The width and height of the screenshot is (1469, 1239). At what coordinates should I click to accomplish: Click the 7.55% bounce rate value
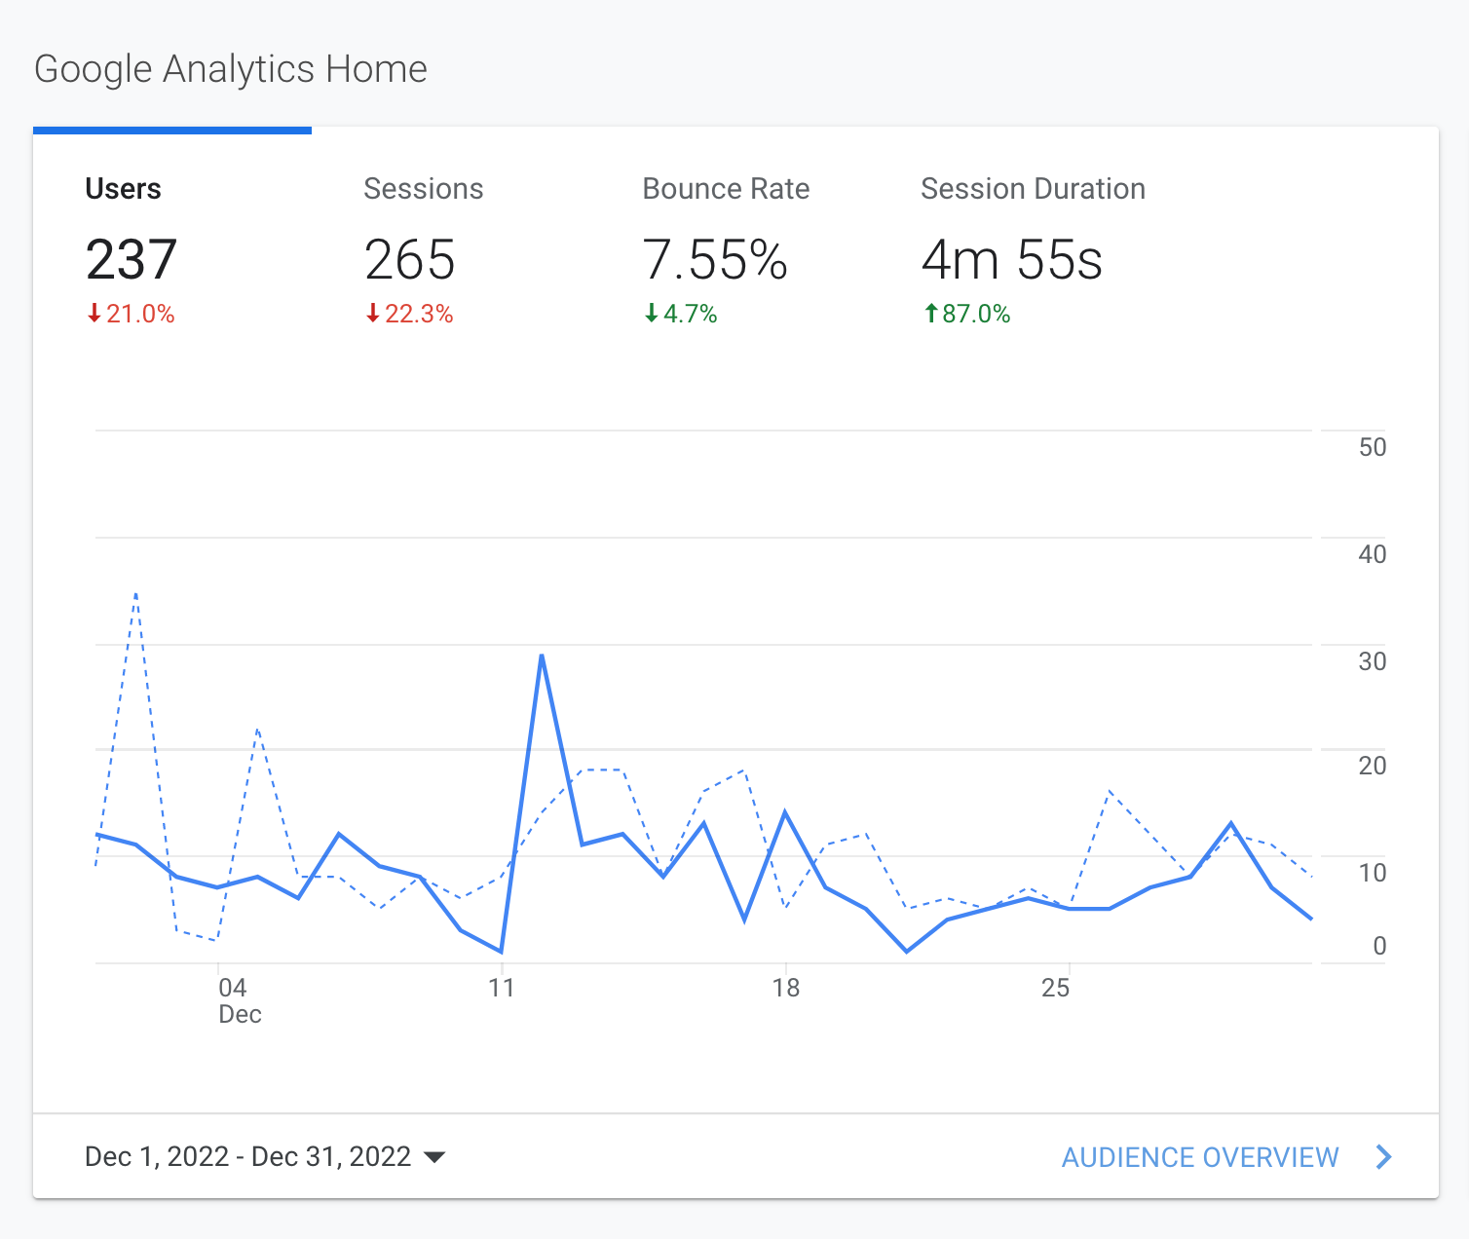click(x=715, y=260)
